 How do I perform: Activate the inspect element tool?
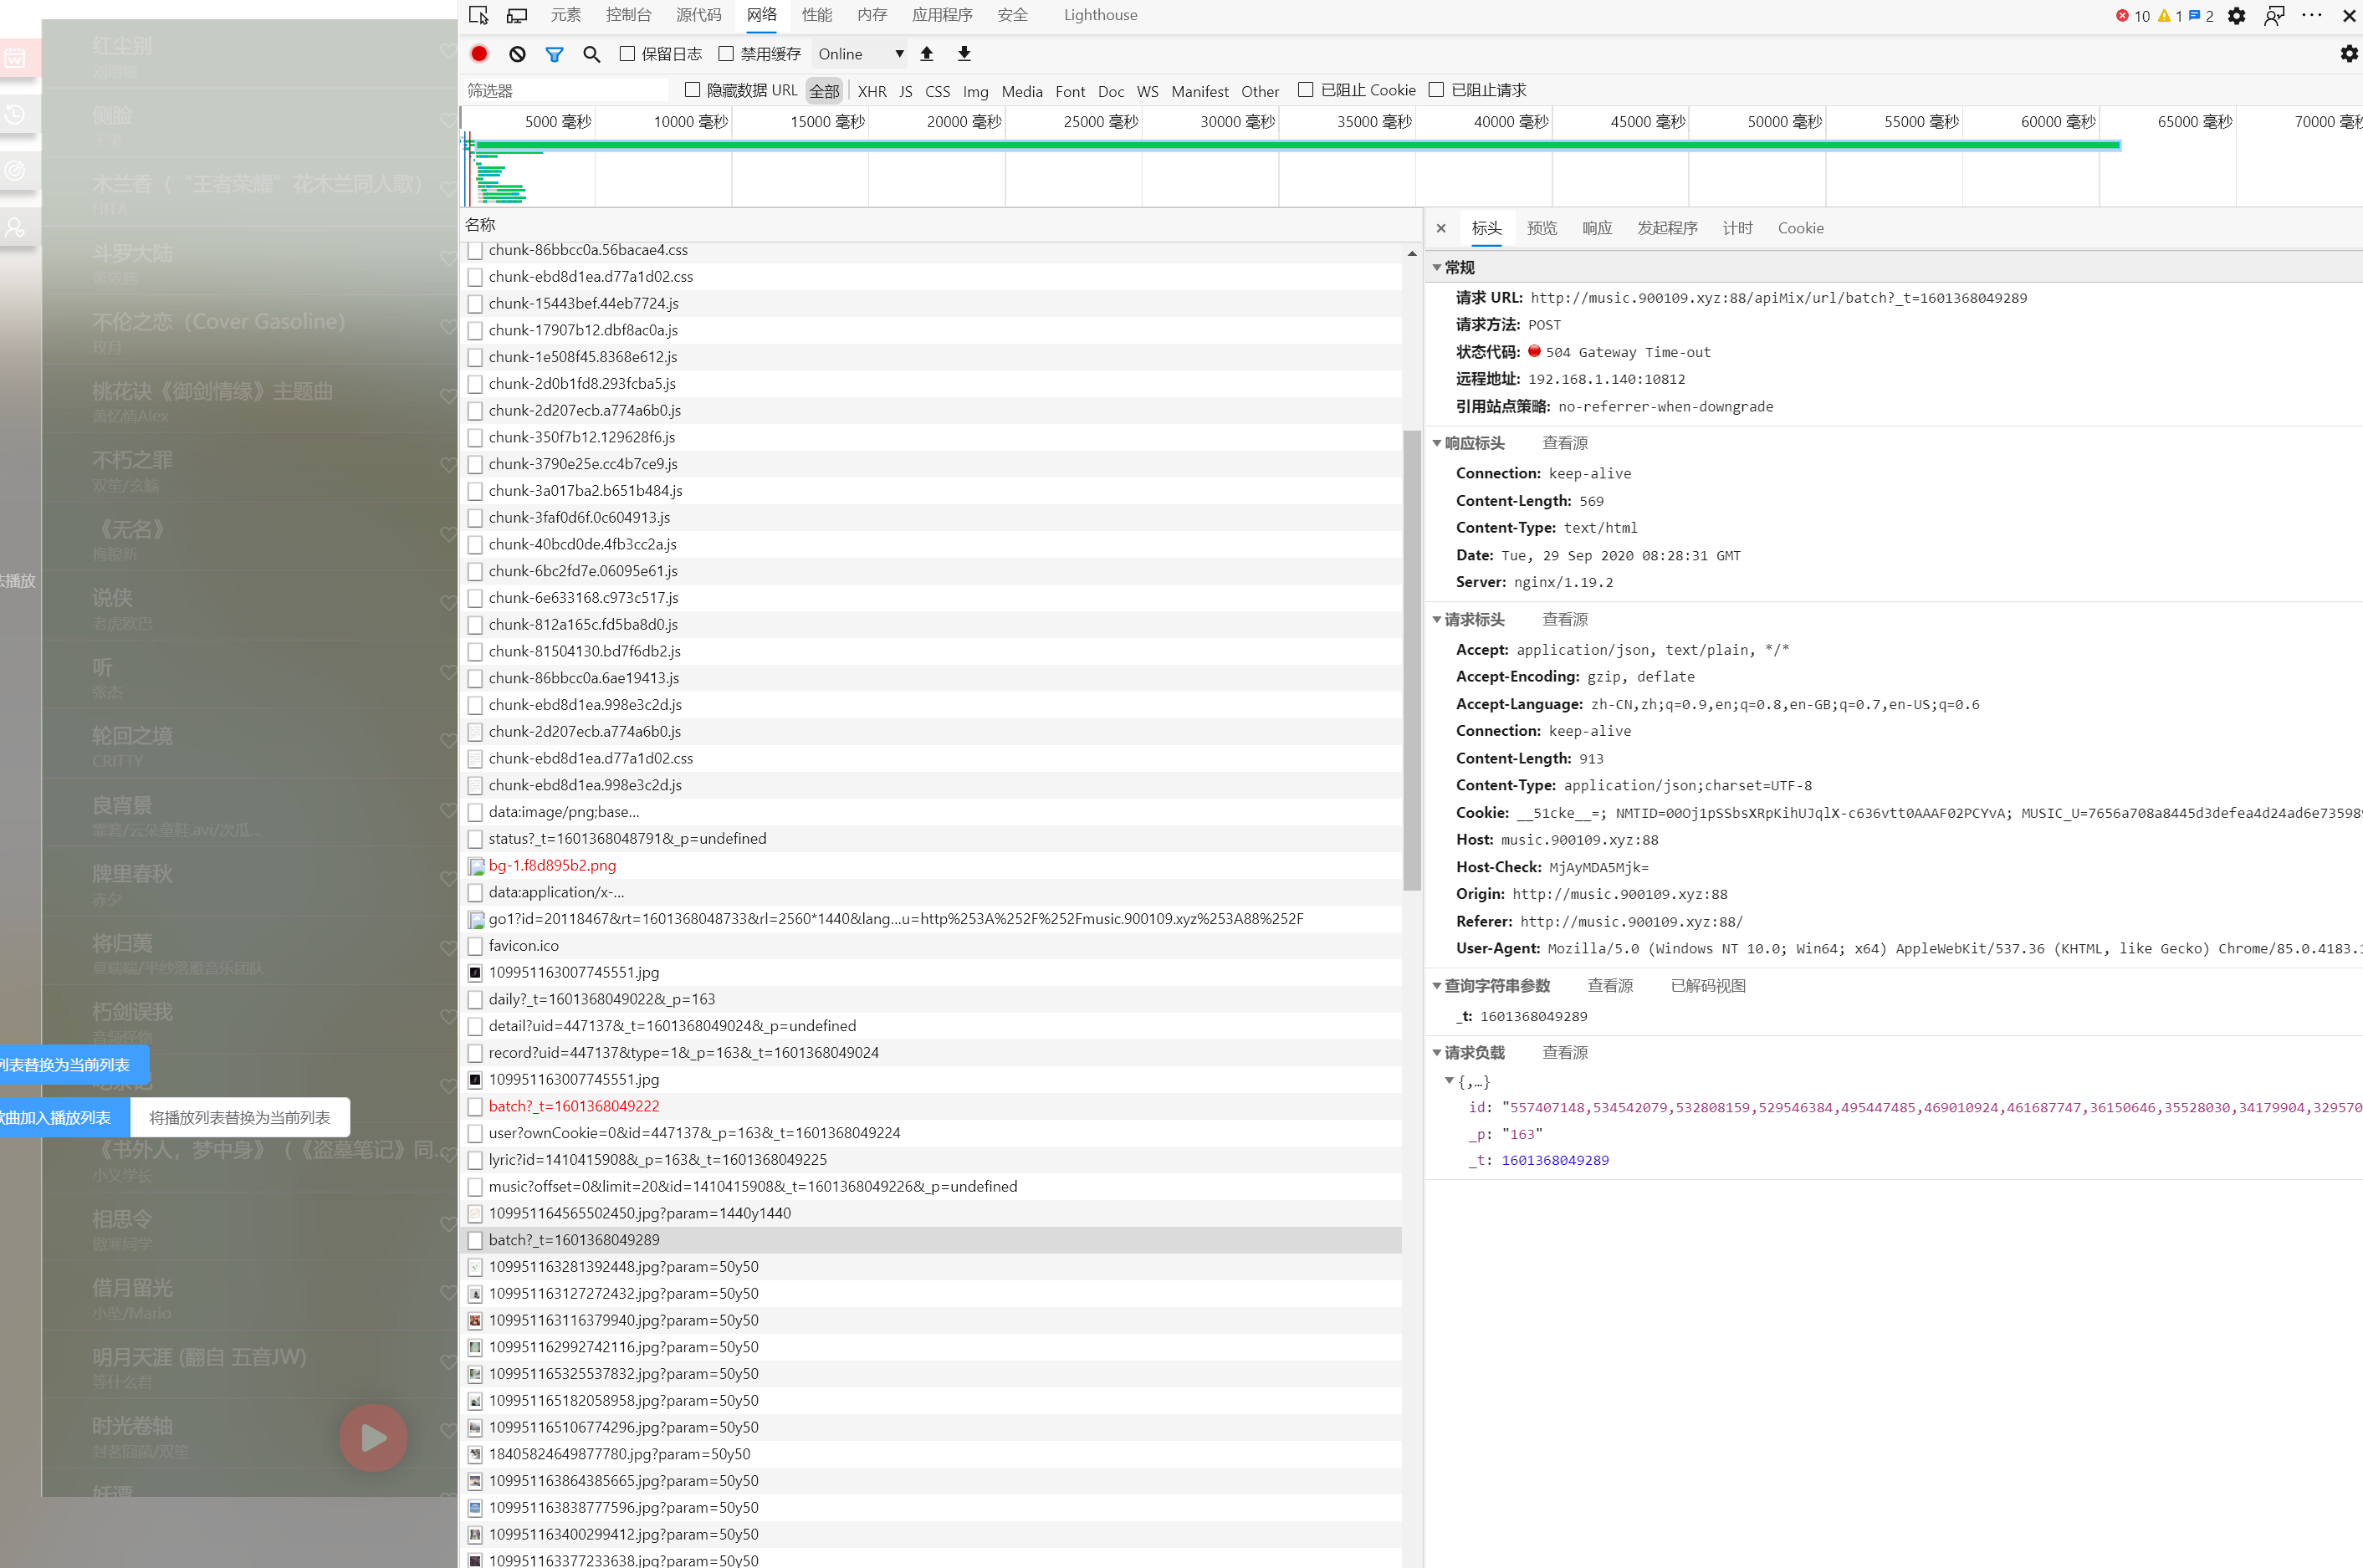478,15
